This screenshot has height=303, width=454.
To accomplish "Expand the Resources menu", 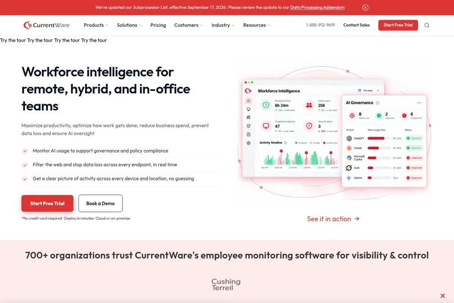I will [x=256, y=25].
